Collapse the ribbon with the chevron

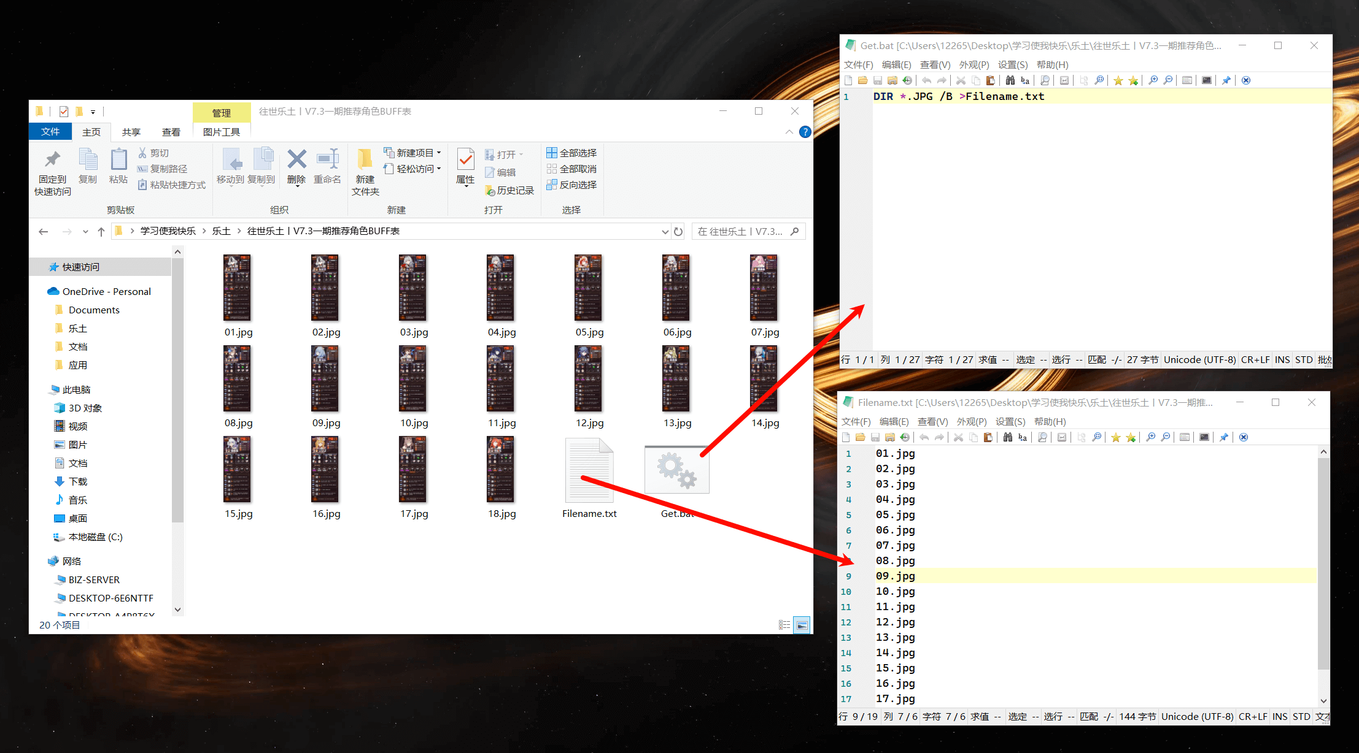789,132
